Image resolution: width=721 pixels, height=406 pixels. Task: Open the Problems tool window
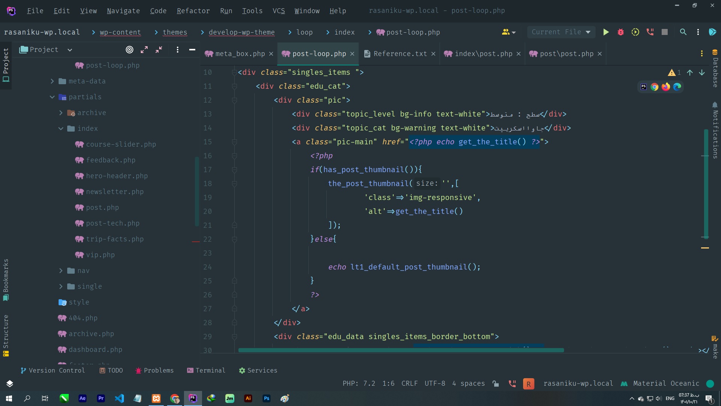pyautogui.click(x=154, y=371)
